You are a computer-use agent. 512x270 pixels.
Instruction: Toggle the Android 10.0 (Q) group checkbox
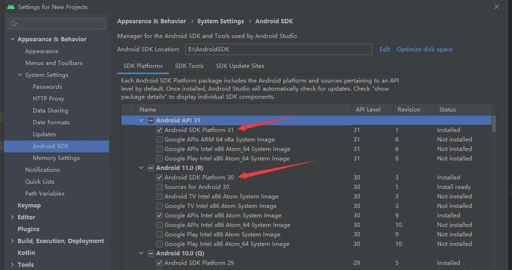click(x=150, y=253)
